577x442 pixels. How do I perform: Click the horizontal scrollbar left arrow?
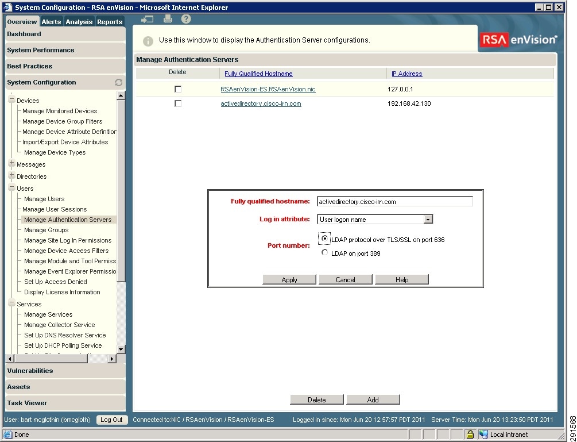11,359
